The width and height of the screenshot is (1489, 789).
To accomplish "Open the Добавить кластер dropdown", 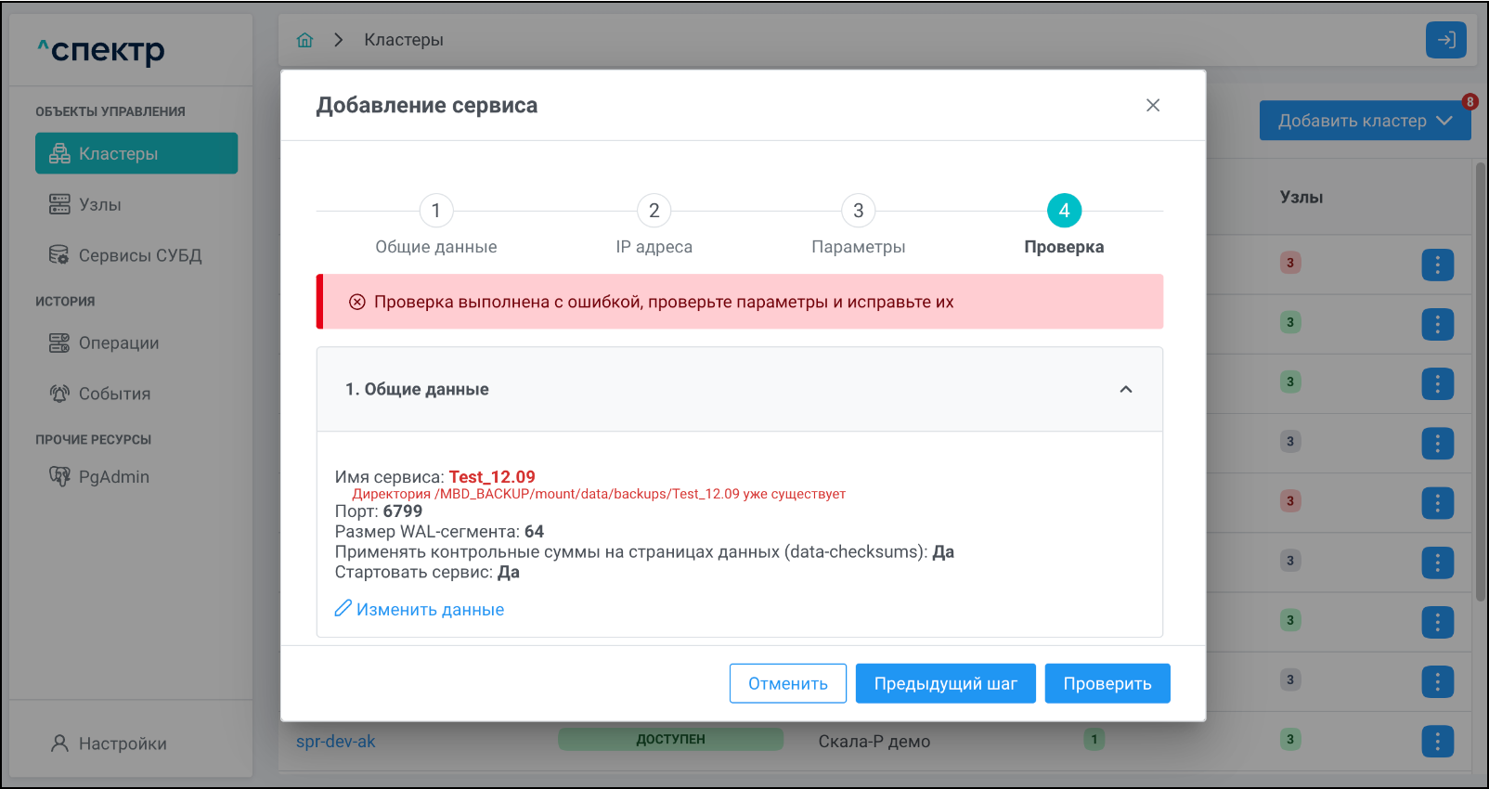I will (x=1365, y=121).
